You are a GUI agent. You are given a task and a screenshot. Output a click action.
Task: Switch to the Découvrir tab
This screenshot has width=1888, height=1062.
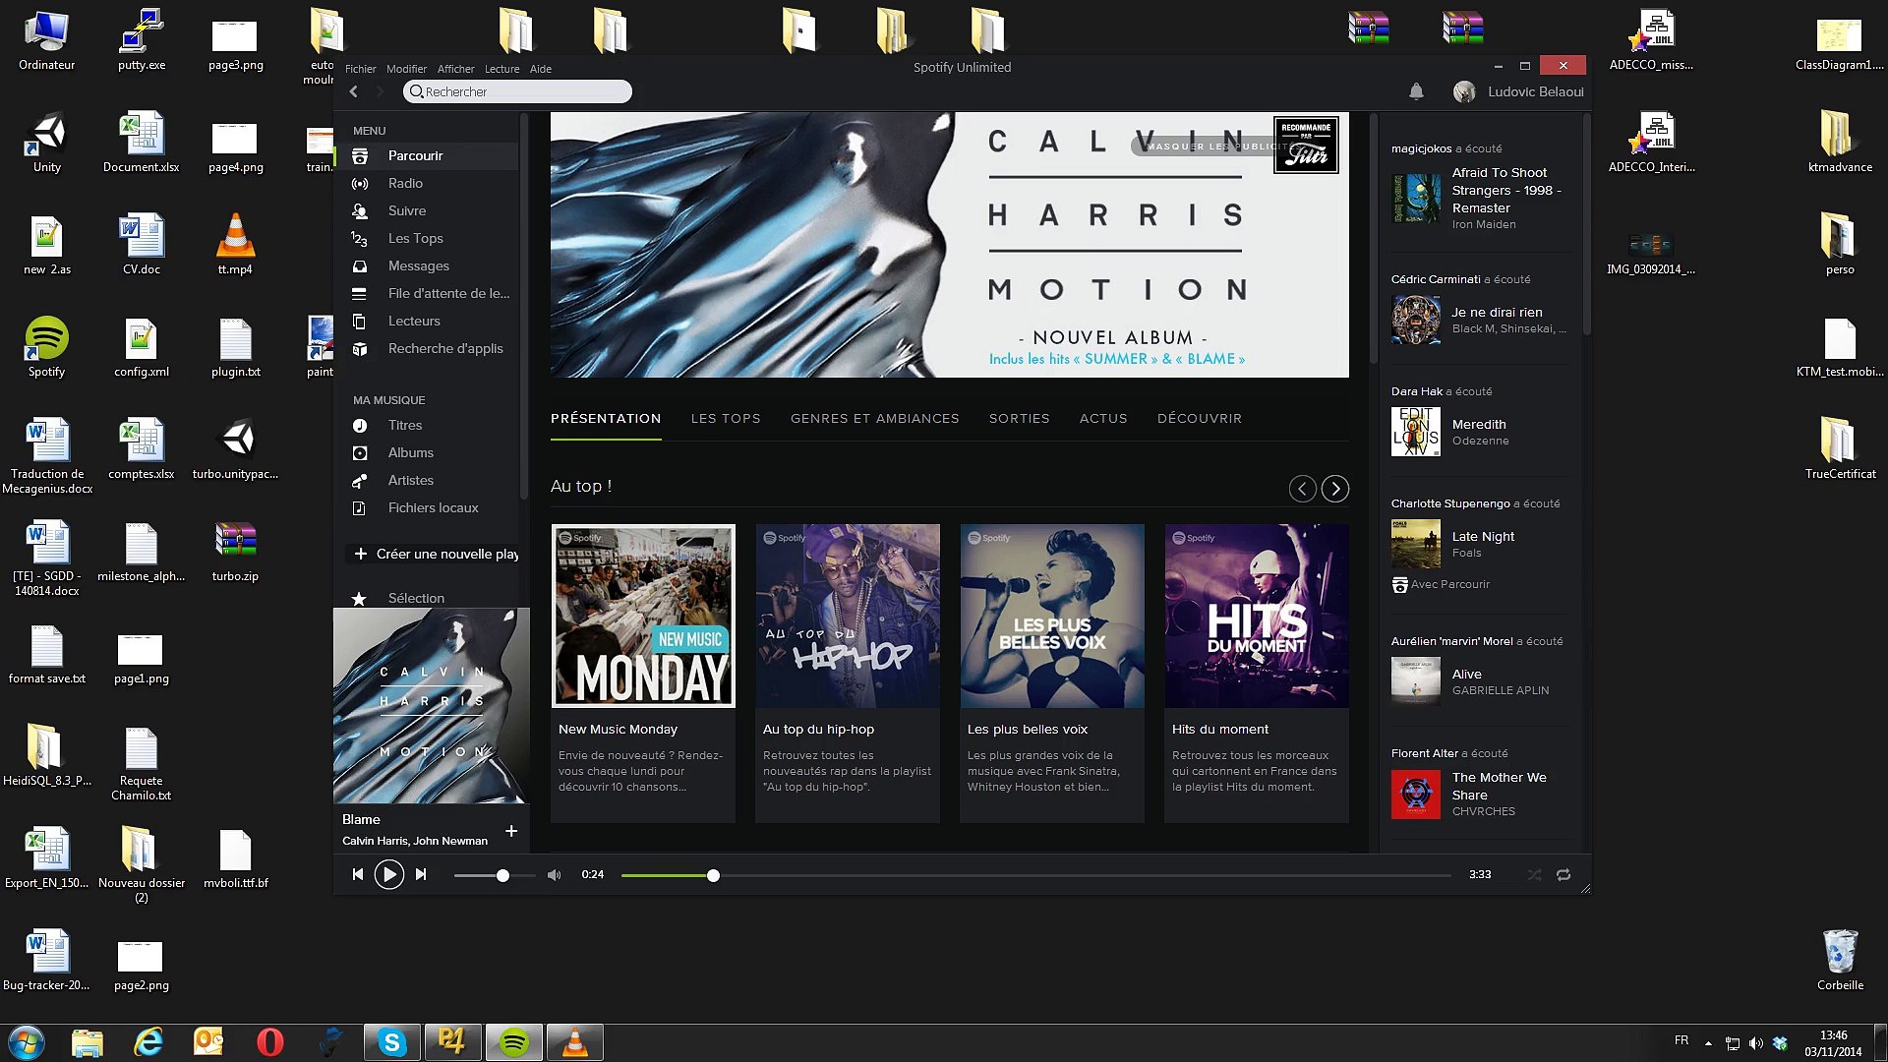coord(1199,418)
